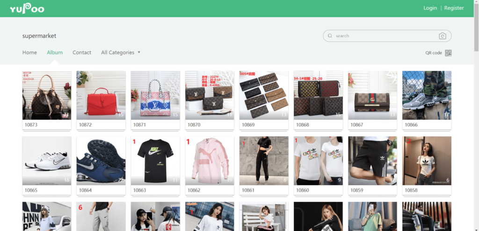Click album title 10859

[x=357, y=190]
